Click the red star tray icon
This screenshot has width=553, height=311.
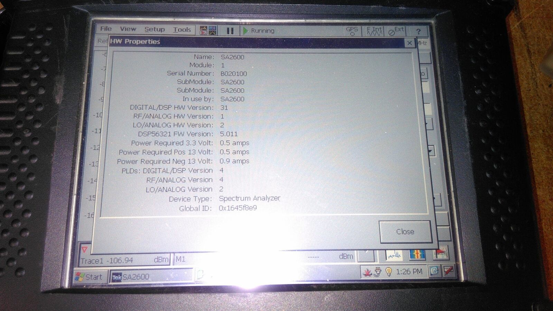coord(367,273)
